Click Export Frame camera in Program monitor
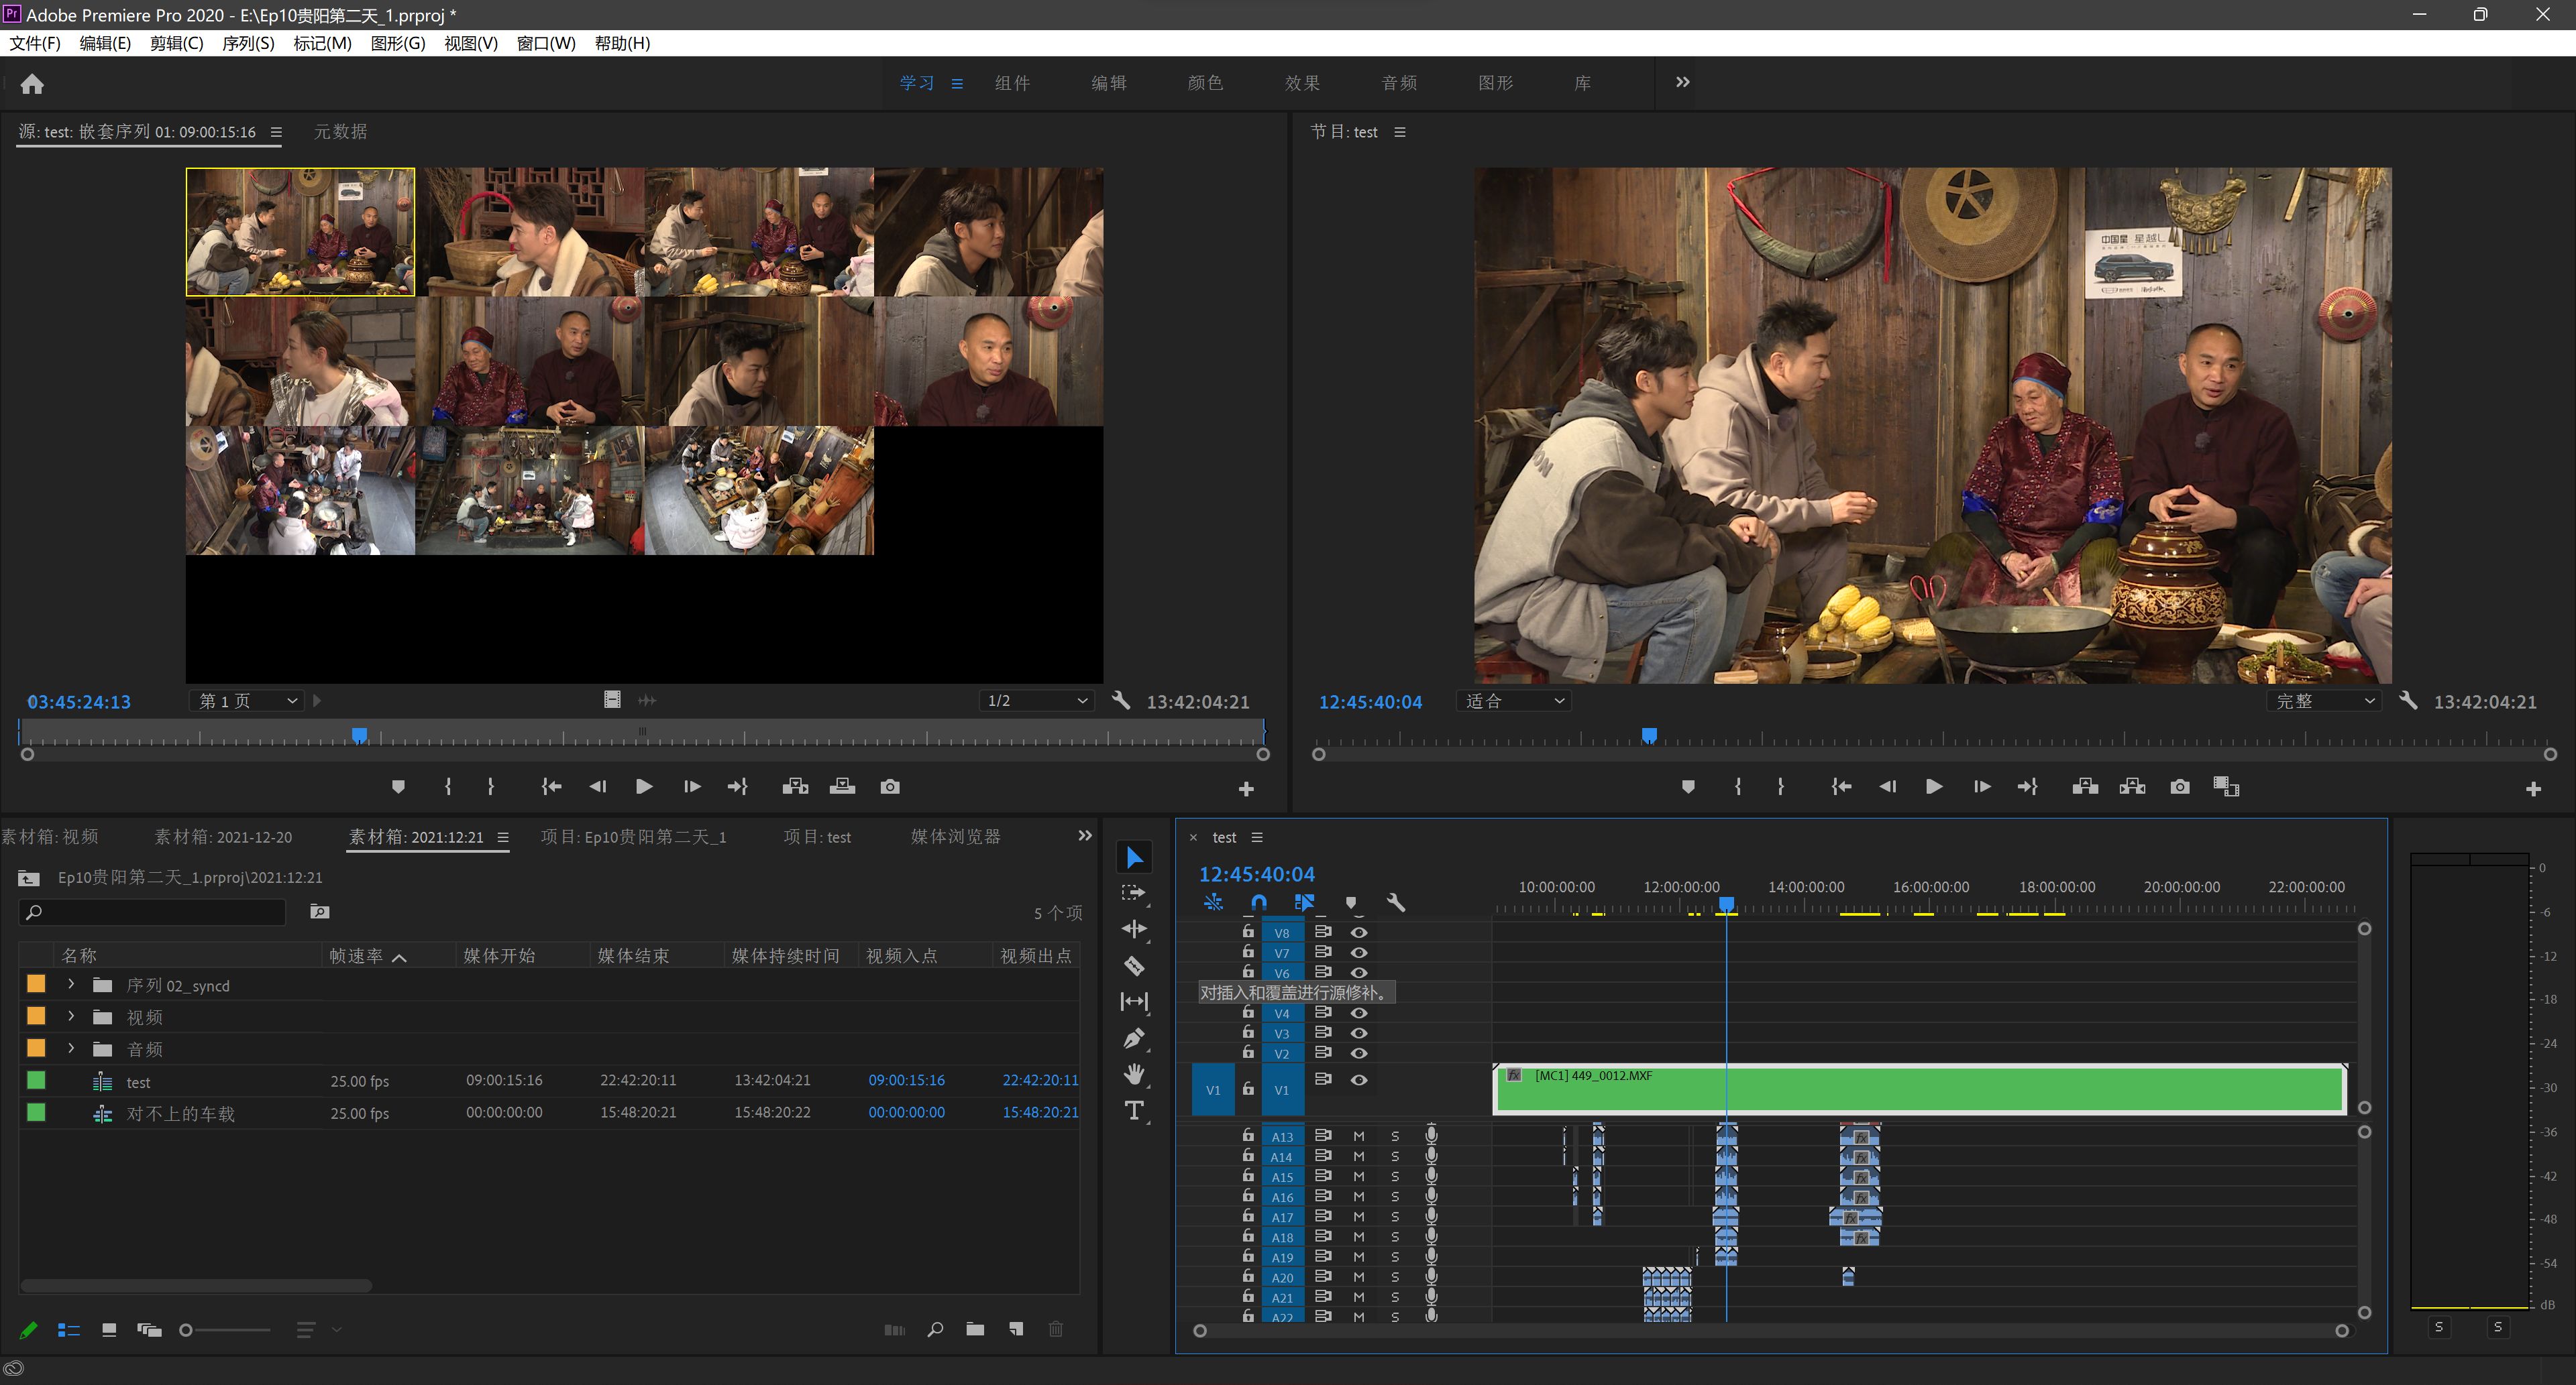Image resolution: width=2576 pixels, height=1385 pixels. (x=2180, y=786)
